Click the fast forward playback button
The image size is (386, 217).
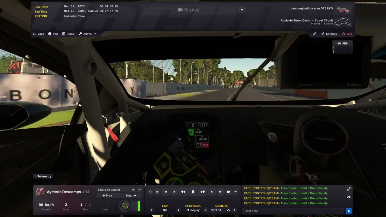click(203, 192)
